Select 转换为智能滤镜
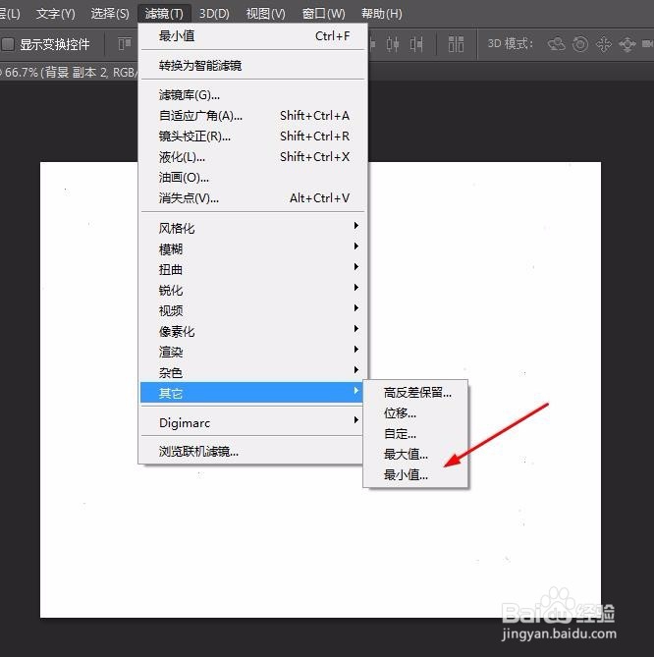Screen dimensions: 654x657 [253, 66]
